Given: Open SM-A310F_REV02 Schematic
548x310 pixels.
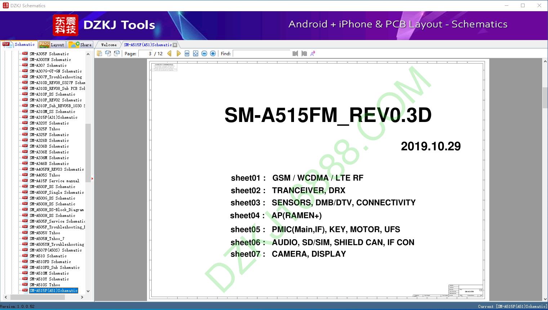Looking at the screenshot, I should (x=55, y=100).
